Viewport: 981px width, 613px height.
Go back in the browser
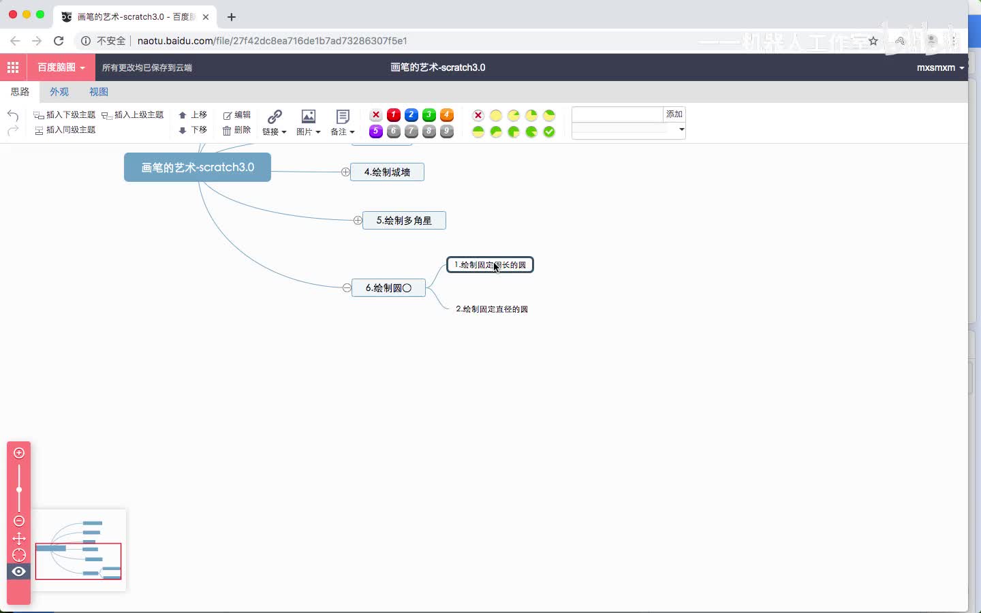pos(15,41)
